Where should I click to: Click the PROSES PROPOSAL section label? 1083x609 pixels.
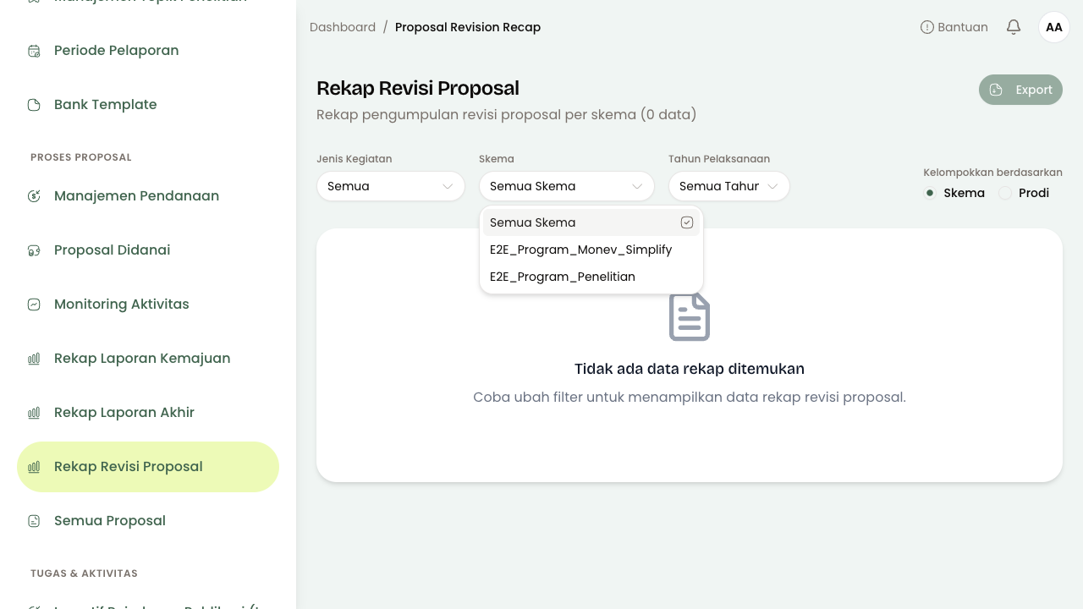click(x=81, y=157)
